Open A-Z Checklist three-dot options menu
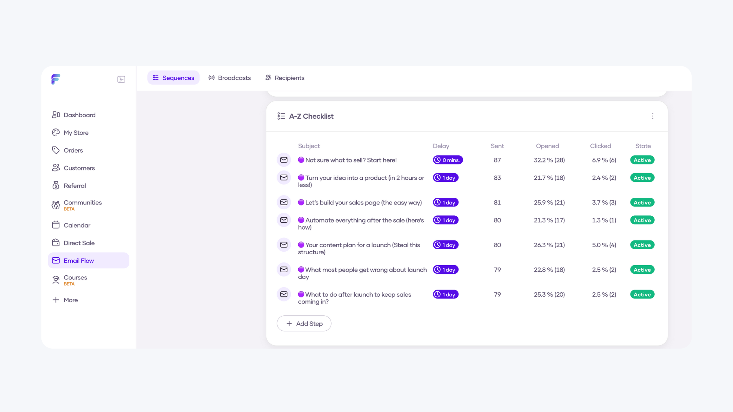Image resolution: width=733 pixels, height=412 pixels. click(652, 116)
